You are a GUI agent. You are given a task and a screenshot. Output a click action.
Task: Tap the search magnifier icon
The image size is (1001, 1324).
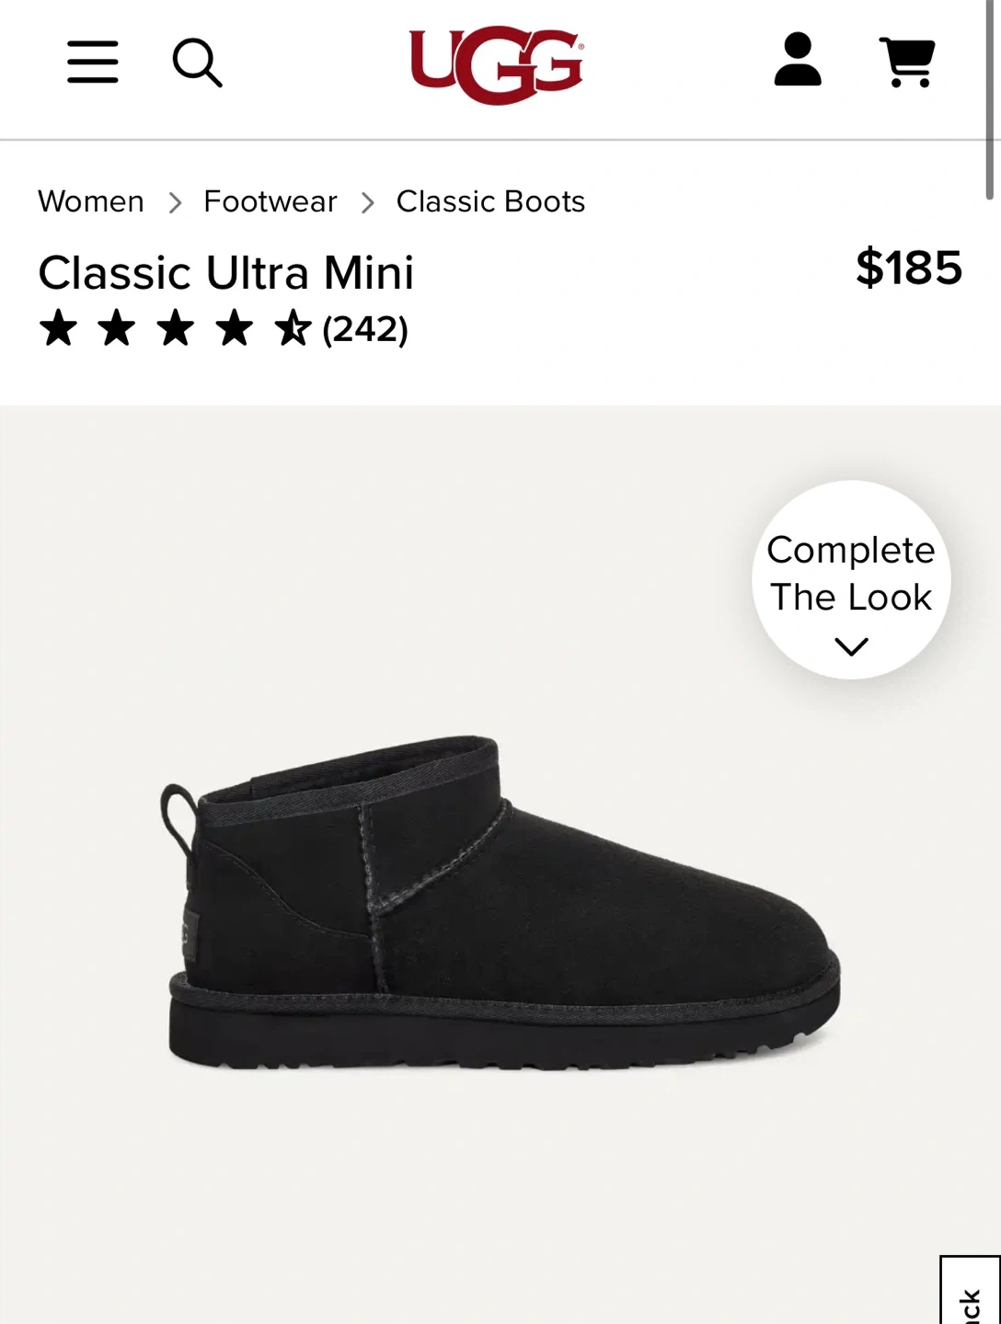tap(198, 63)
